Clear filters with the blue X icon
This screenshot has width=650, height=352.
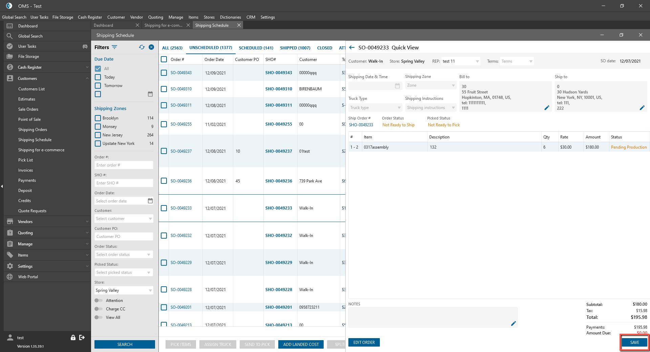pos(151,47)
